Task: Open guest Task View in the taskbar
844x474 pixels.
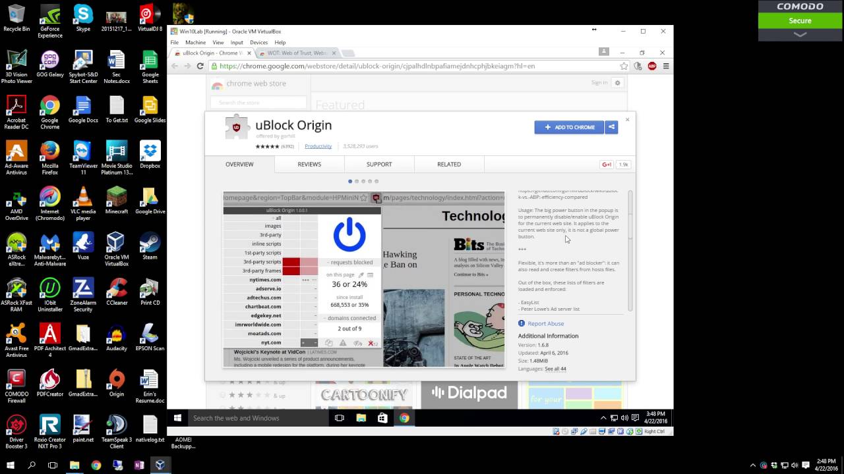Action: 340,417
